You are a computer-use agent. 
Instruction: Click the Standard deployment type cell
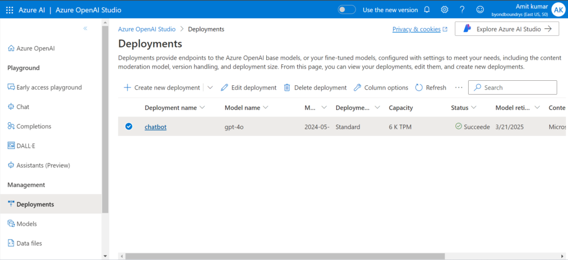pyautogui.click(x=348, y=127)
